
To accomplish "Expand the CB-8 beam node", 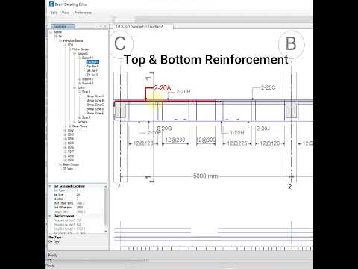I will [x=65, y=156].
